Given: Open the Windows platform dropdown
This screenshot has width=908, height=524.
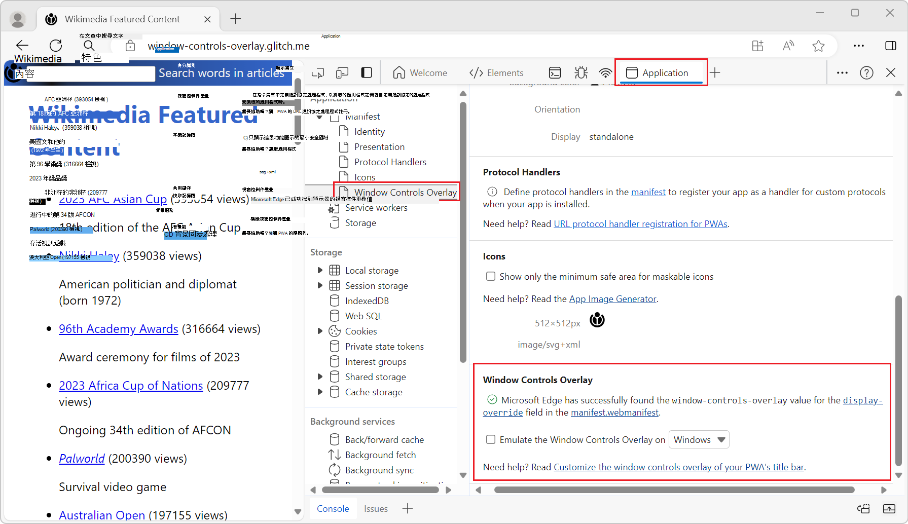Looking at the screenshot, I should point(699,439).
